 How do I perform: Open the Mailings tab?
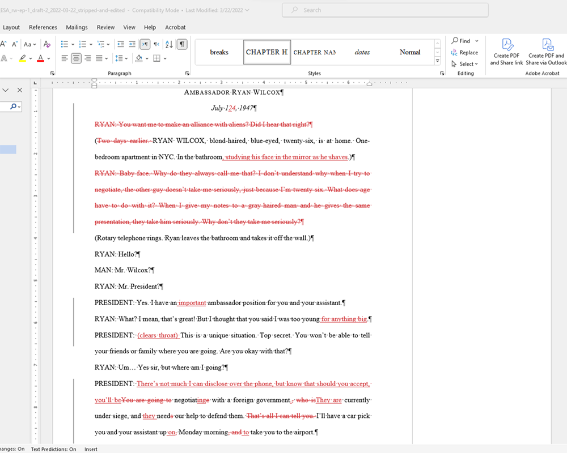click(77, 27)
